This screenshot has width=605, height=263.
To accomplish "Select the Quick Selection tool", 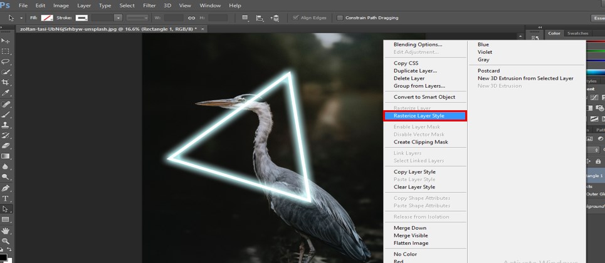I will 6,72.
